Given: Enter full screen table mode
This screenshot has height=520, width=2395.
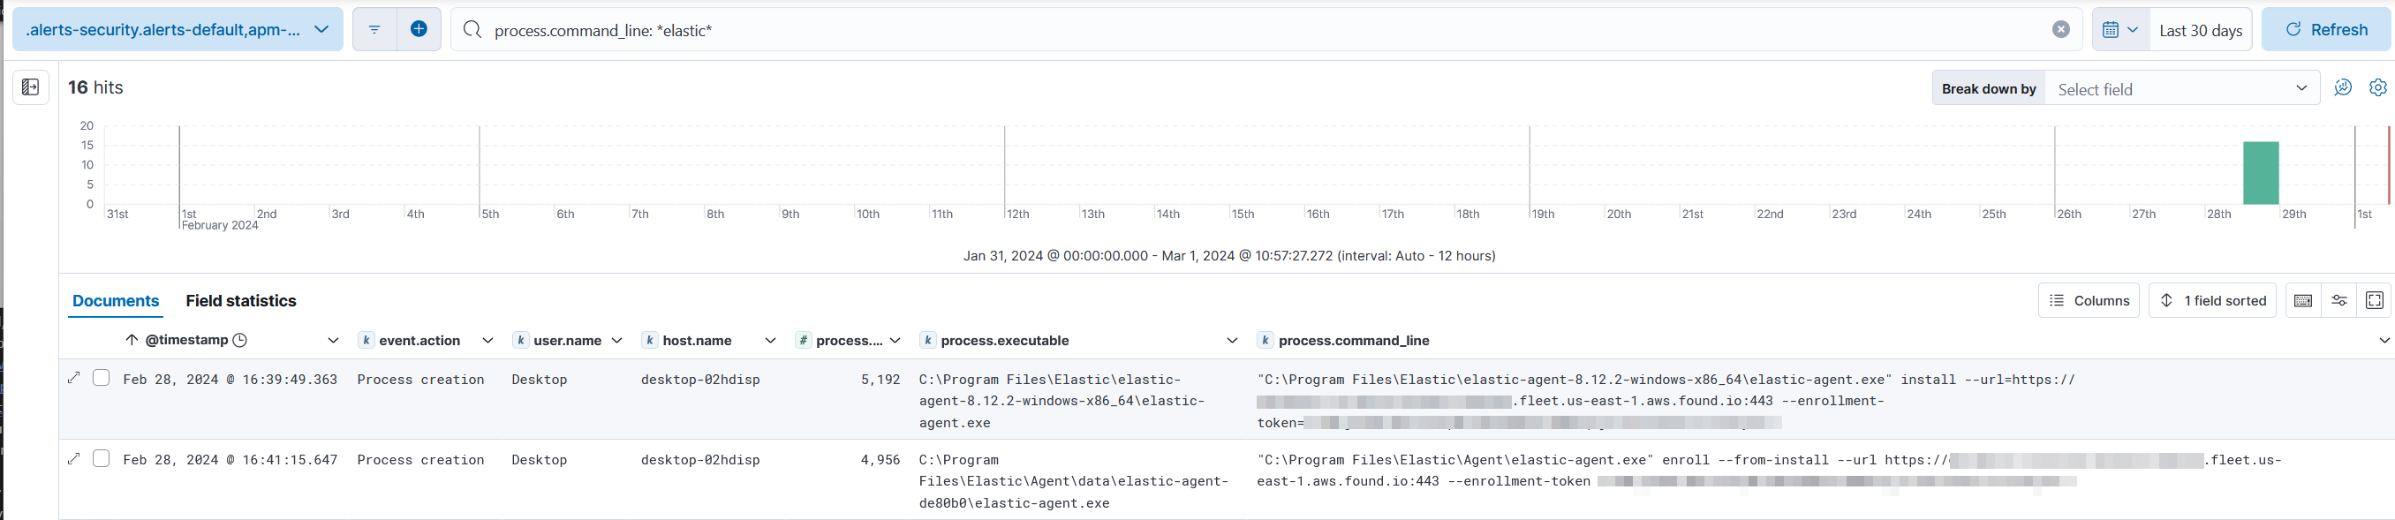Looking at the screenshot, I should tap(2374, 300).
